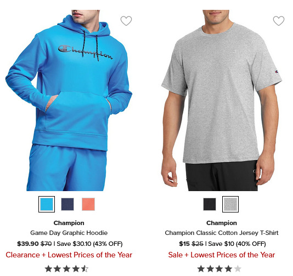The image size is (293, 276).
Task: Favorite the Game Day Graphic Hoodie with the heart
Action: (126, 21)
